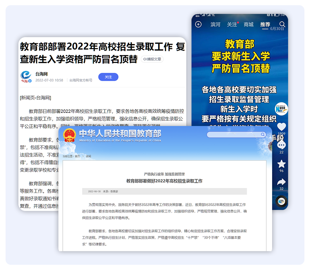Follow 台海网 with the blue 关注 button
This screenshot has height=271, width=310.
108,77
